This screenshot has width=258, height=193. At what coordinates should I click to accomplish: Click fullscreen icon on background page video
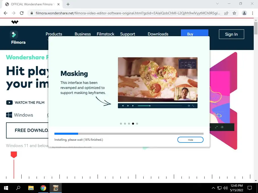(x=216, y=127)
